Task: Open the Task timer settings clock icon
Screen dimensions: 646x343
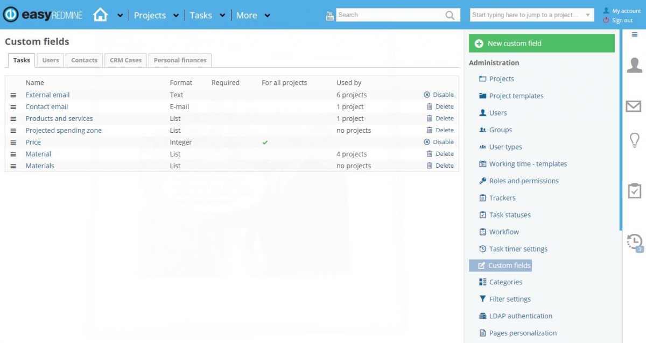Action: pos(482,248)
